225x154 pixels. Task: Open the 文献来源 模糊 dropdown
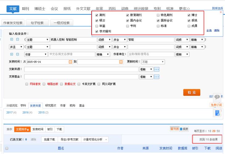coord(146,69)
